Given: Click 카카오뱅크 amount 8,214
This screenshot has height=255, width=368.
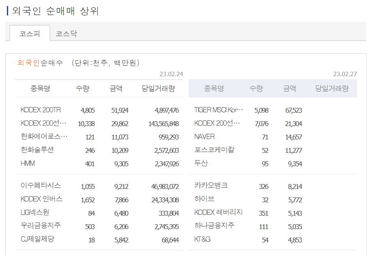Looking at the screenshot, I should coord(295,186).
